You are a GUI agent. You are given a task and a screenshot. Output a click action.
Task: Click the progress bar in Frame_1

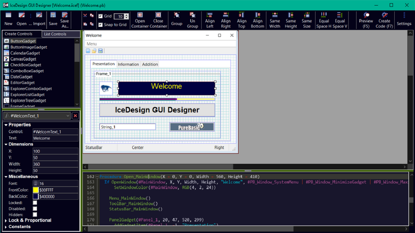point(157,99)
